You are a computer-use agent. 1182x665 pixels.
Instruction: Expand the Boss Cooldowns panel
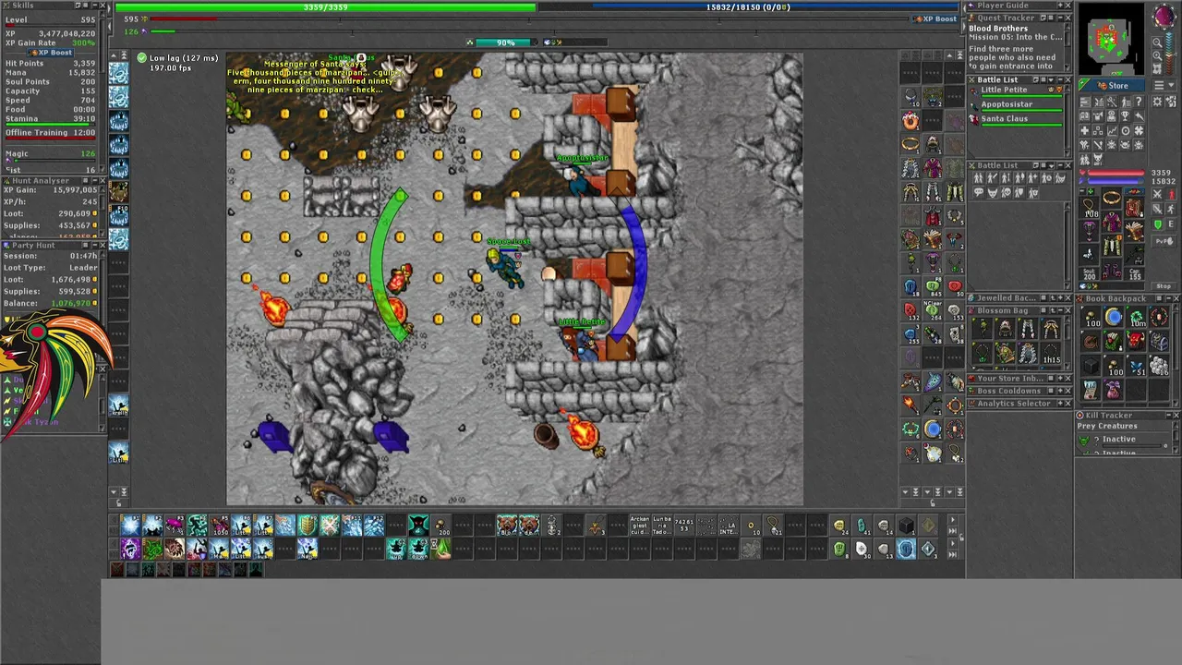coord(1060,391)
